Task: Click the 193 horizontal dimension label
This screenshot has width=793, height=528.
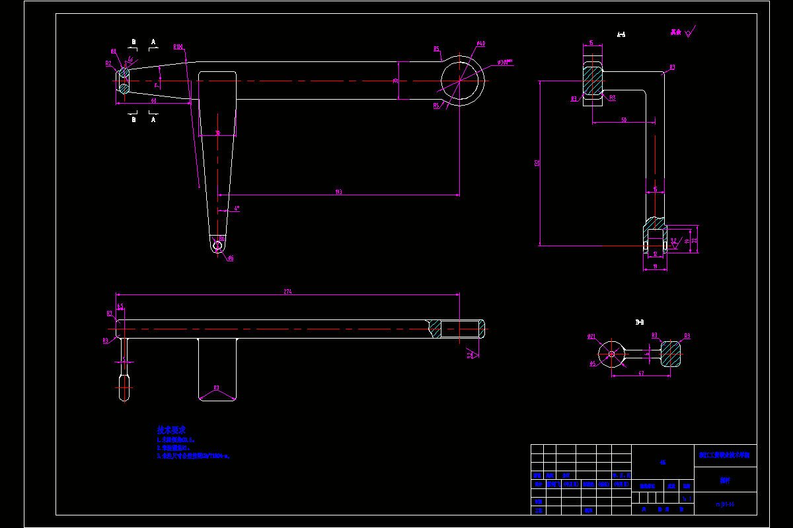Action: tap(338, 192)
